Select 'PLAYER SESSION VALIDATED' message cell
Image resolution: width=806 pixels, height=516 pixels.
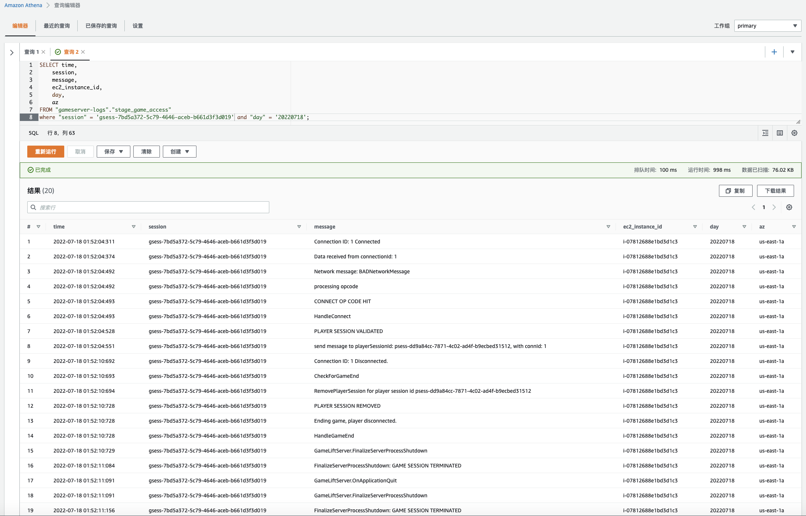click(x=348, y=331)
